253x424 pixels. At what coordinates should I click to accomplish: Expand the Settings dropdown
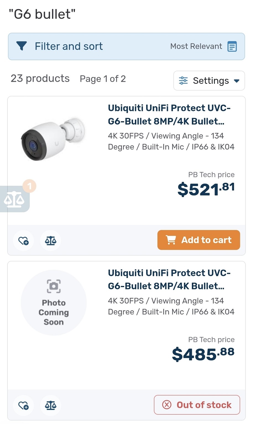209,81
